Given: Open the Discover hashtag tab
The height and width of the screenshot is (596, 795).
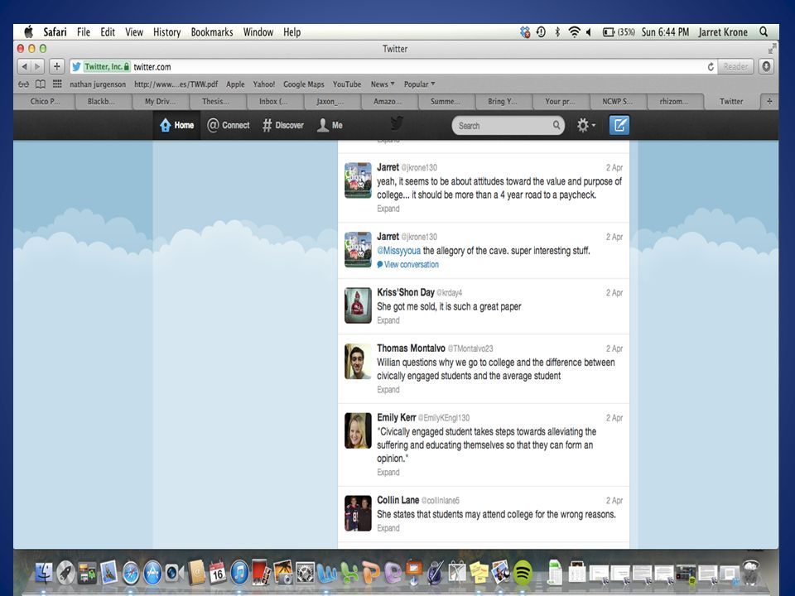Looking at the screenshot, I should tap(283, 125).
